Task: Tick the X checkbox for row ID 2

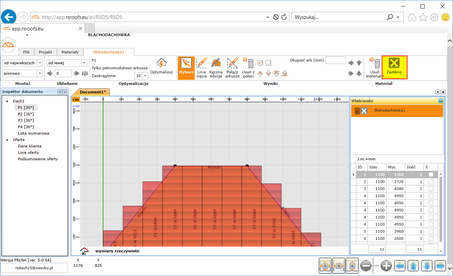Action: click(x=431, y=182)
